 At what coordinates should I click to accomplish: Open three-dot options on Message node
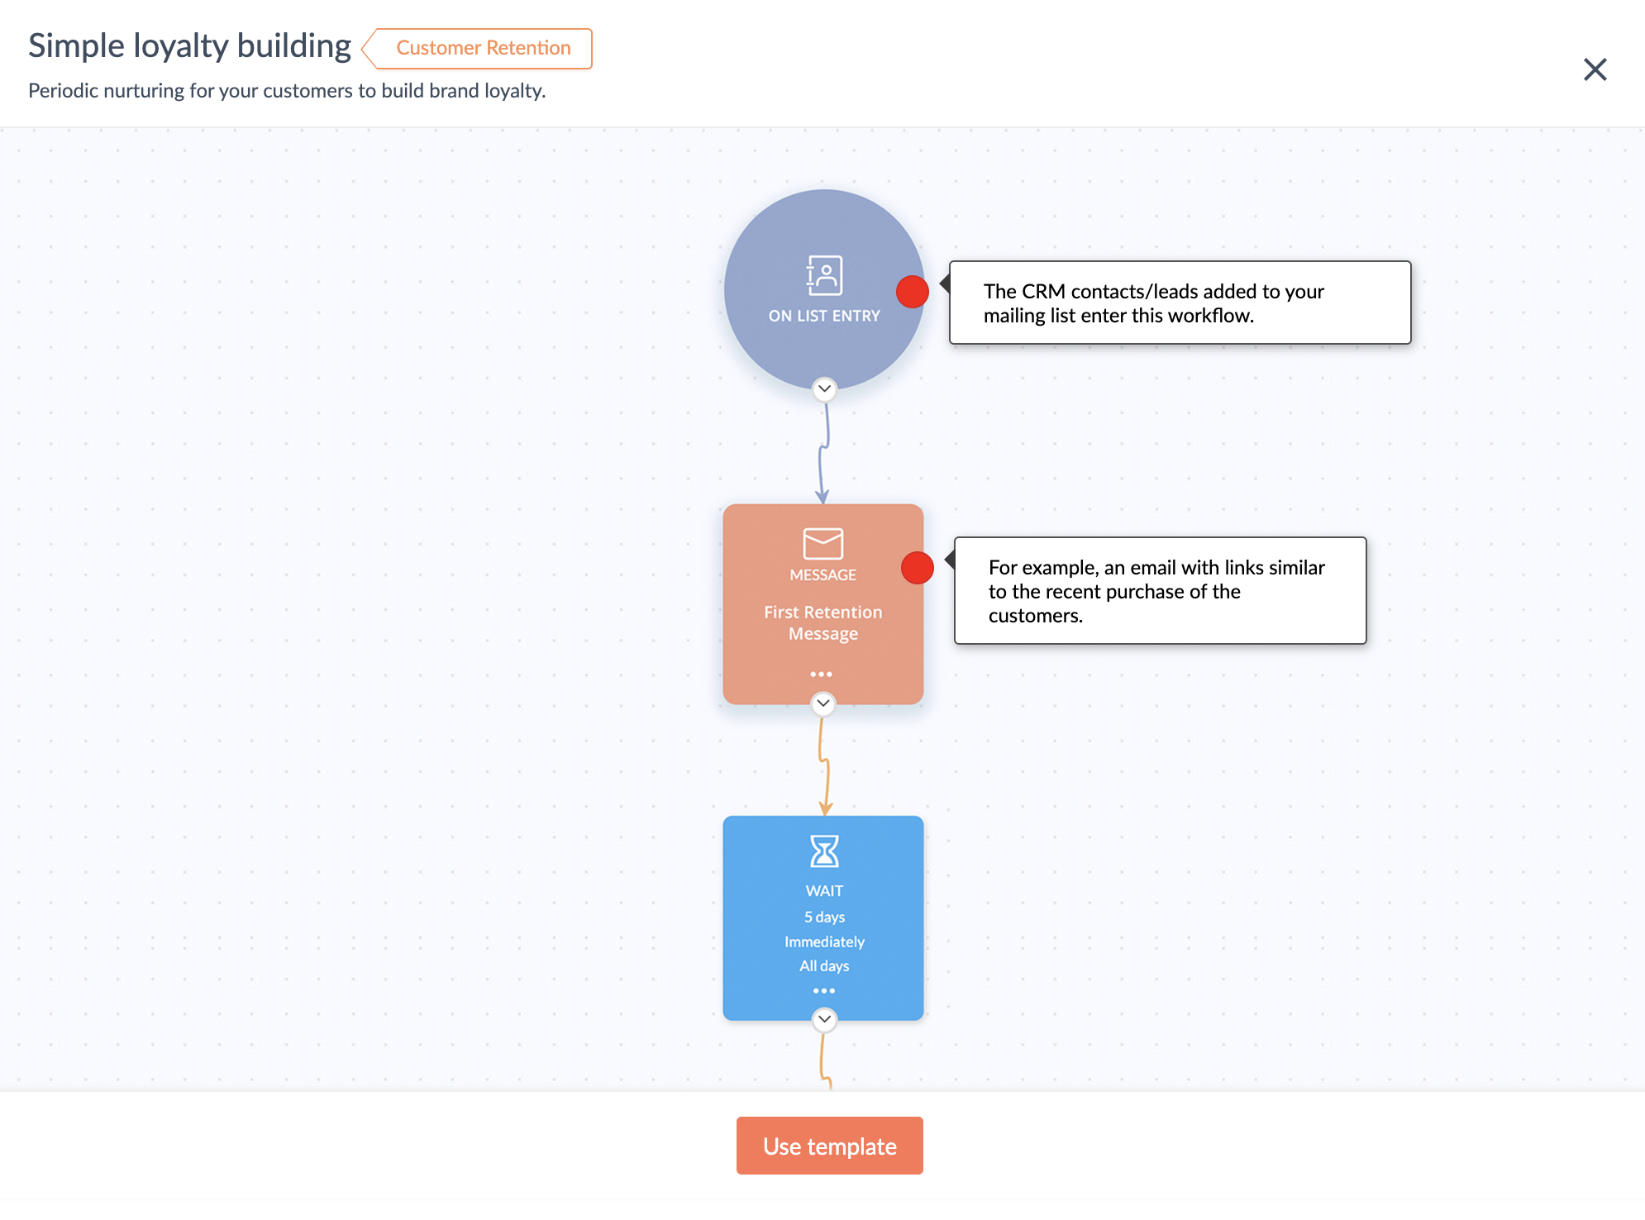coord(821,674)
